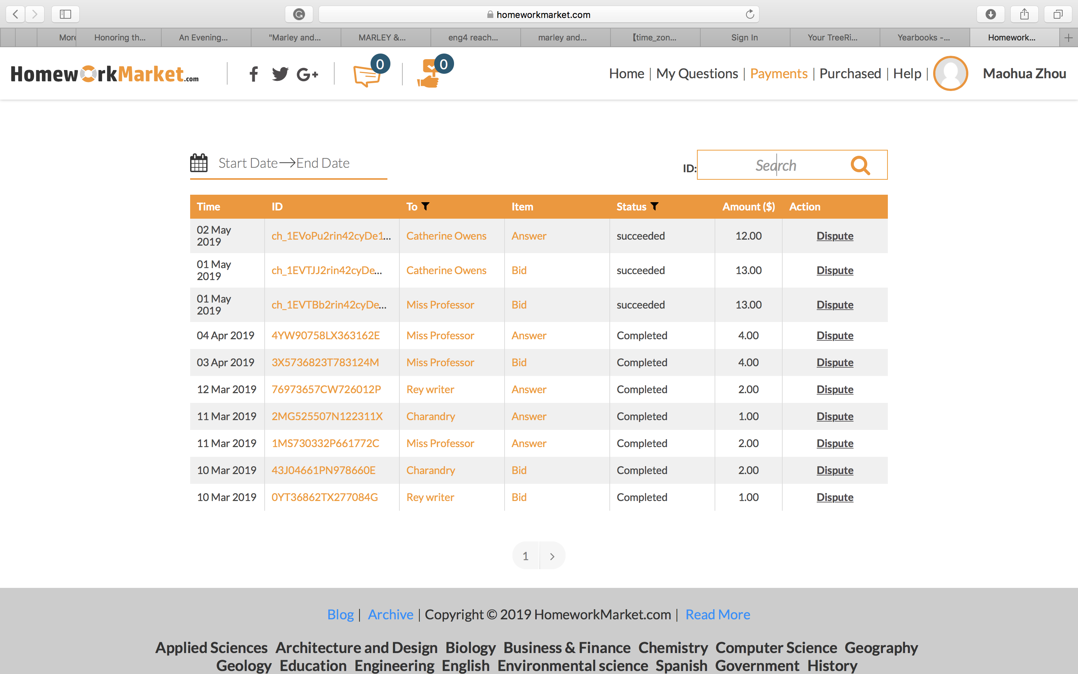Show Safari downloads
The width and height of the screenshot is (1078, 674).
[991, 14]
